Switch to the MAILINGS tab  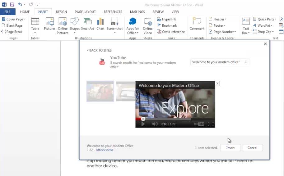pos(137,12)
